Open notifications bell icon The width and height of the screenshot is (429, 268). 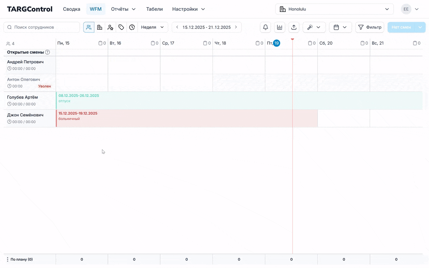(265, 27)
